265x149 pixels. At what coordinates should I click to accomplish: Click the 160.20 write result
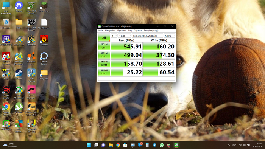coord(159,46)
